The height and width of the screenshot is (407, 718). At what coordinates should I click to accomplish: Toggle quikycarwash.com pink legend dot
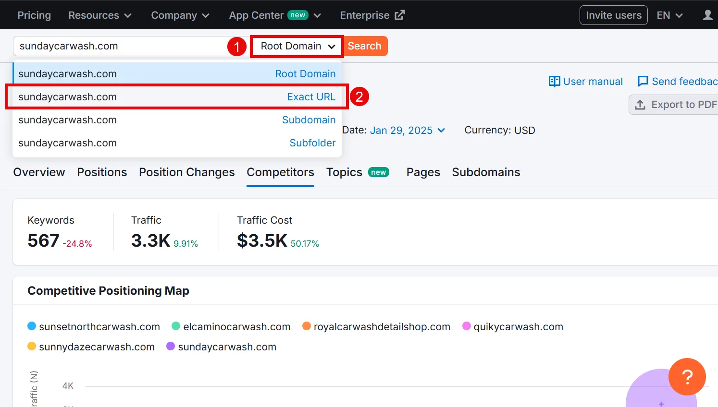(466, 326)
